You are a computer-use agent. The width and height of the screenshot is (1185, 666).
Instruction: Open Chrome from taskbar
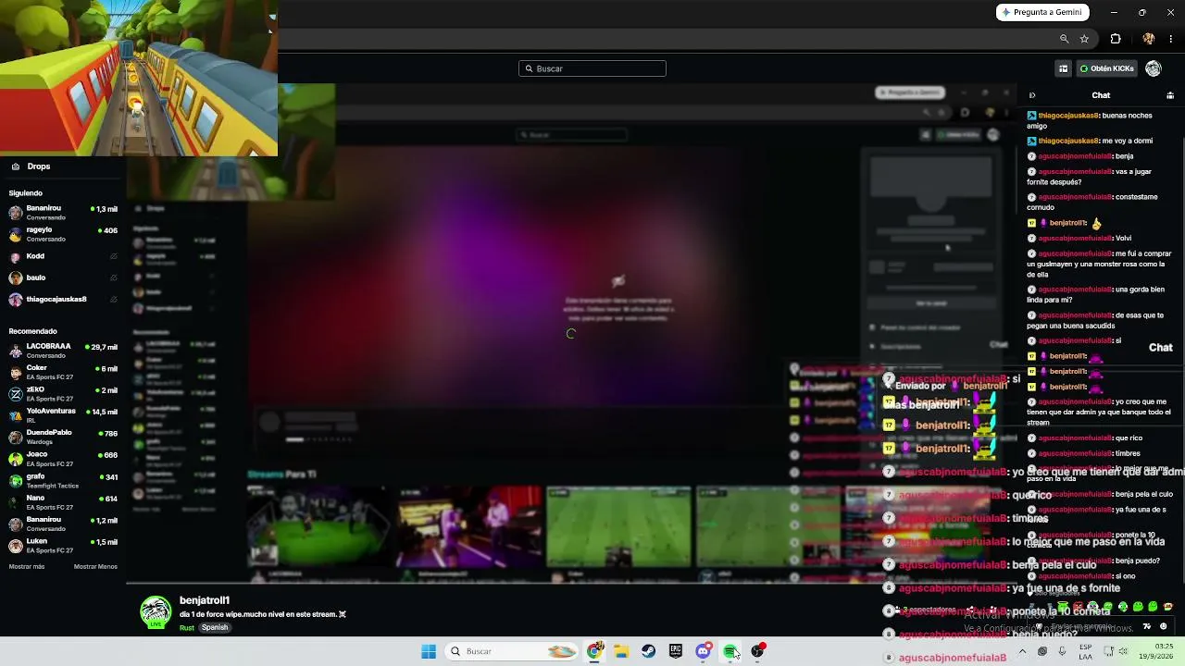click(594, 651)
